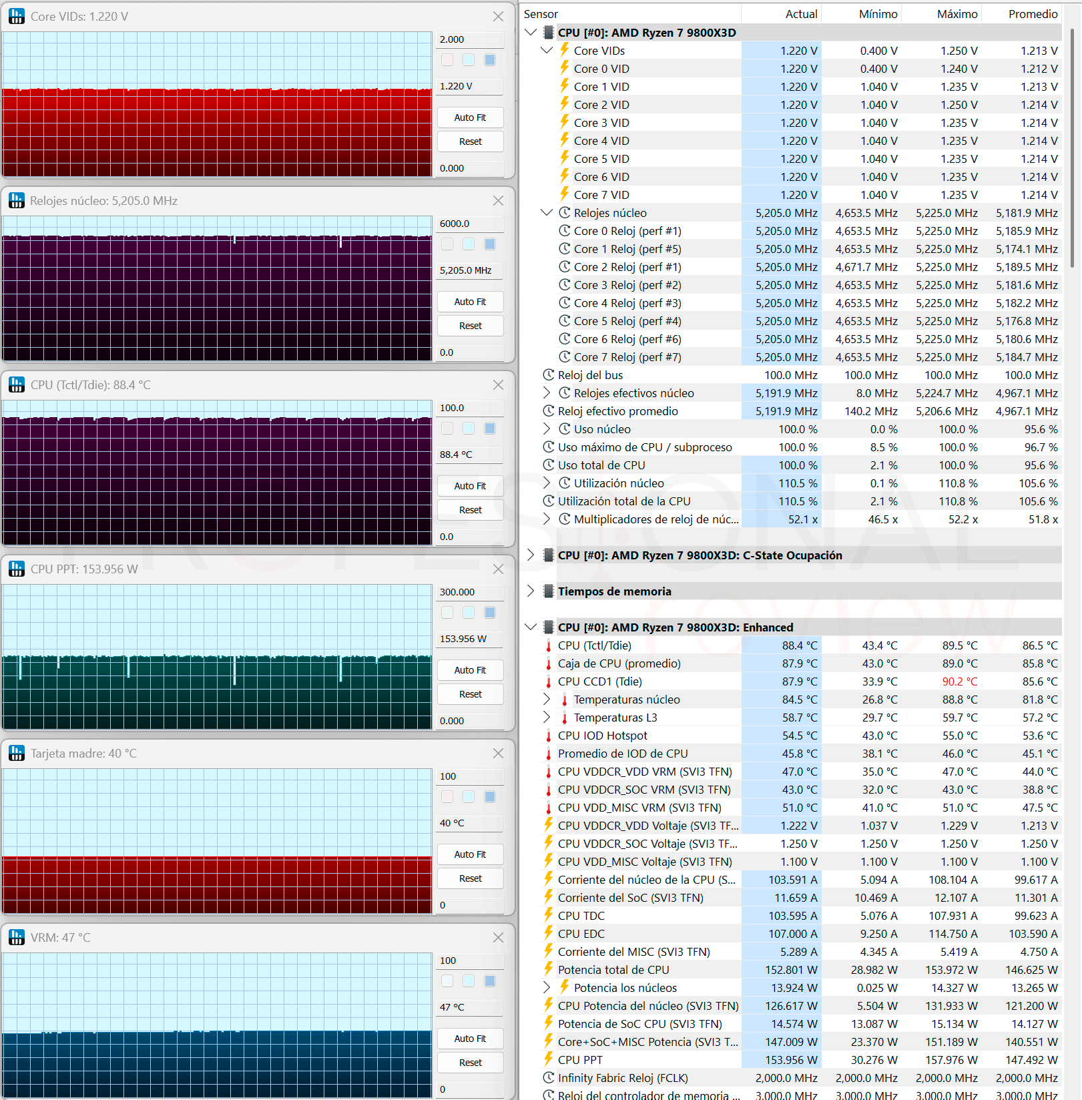The width and height of the screenshot is (1082, 1100).
Task: Toggle the light blue checkbox in Tarjeta madre graph
Action: (469, 797)
